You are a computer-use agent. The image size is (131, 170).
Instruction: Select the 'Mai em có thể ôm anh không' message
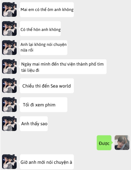[47, 10]
